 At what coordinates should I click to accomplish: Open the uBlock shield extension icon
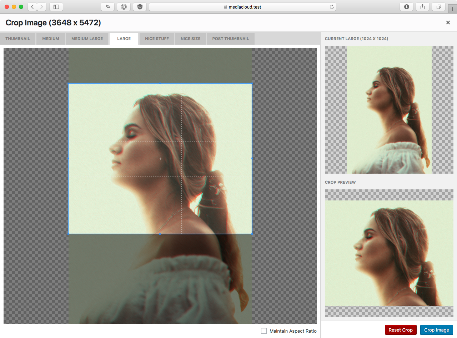pyautogui.click(x=140, y=7)
